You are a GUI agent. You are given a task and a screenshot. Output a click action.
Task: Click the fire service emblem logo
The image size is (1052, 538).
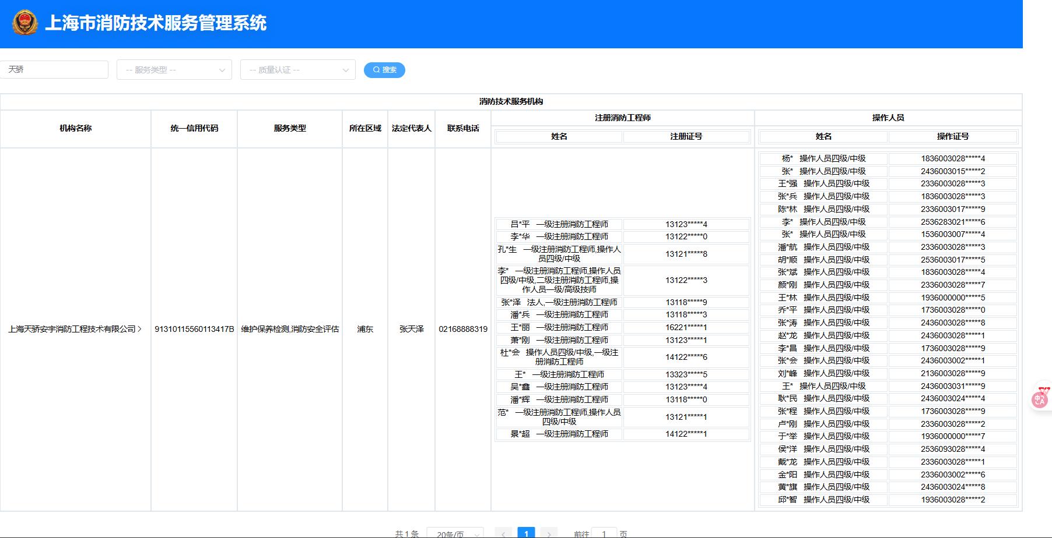[x=24, y=23]
